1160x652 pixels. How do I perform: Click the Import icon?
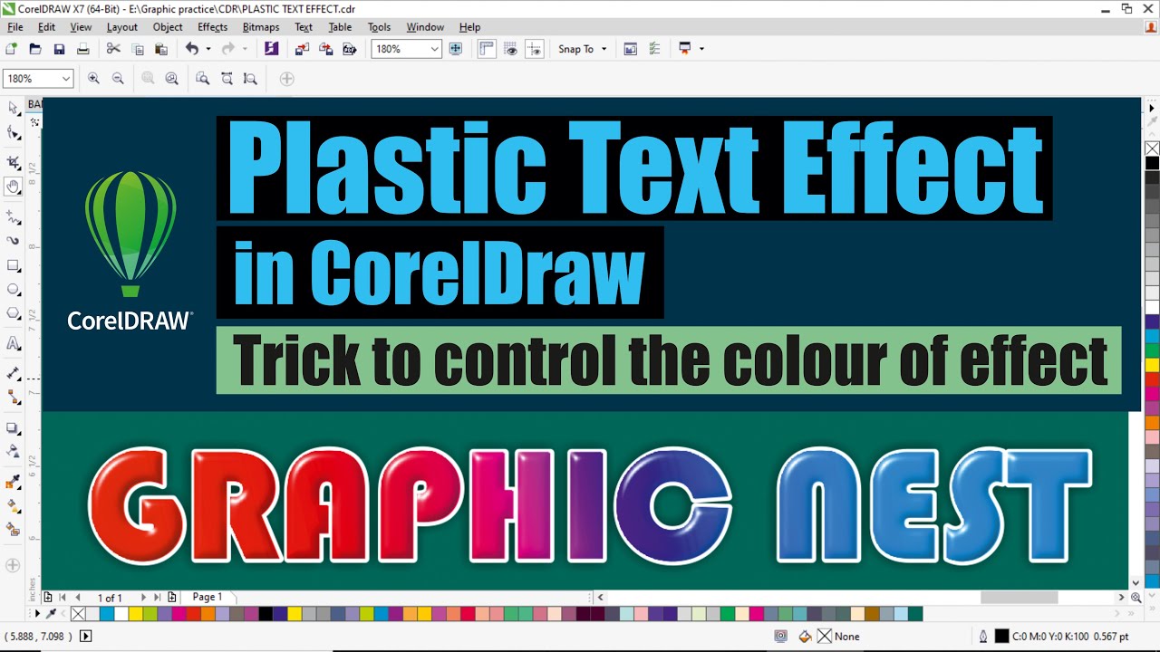(302, 49)
